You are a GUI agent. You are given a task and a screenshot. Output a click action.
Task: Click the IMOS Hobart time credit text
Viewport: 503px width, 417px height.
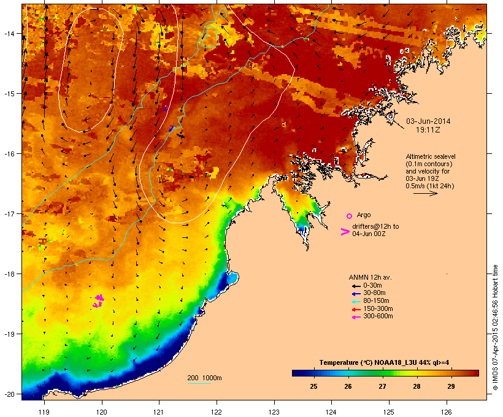[495, 327]
